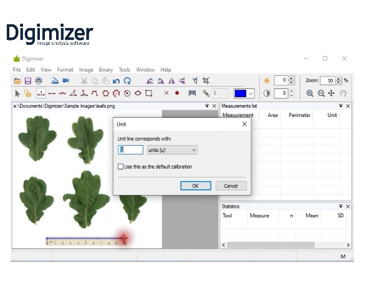Select the X marker tool
Screen dimensions: 374x297
point(166,93)
